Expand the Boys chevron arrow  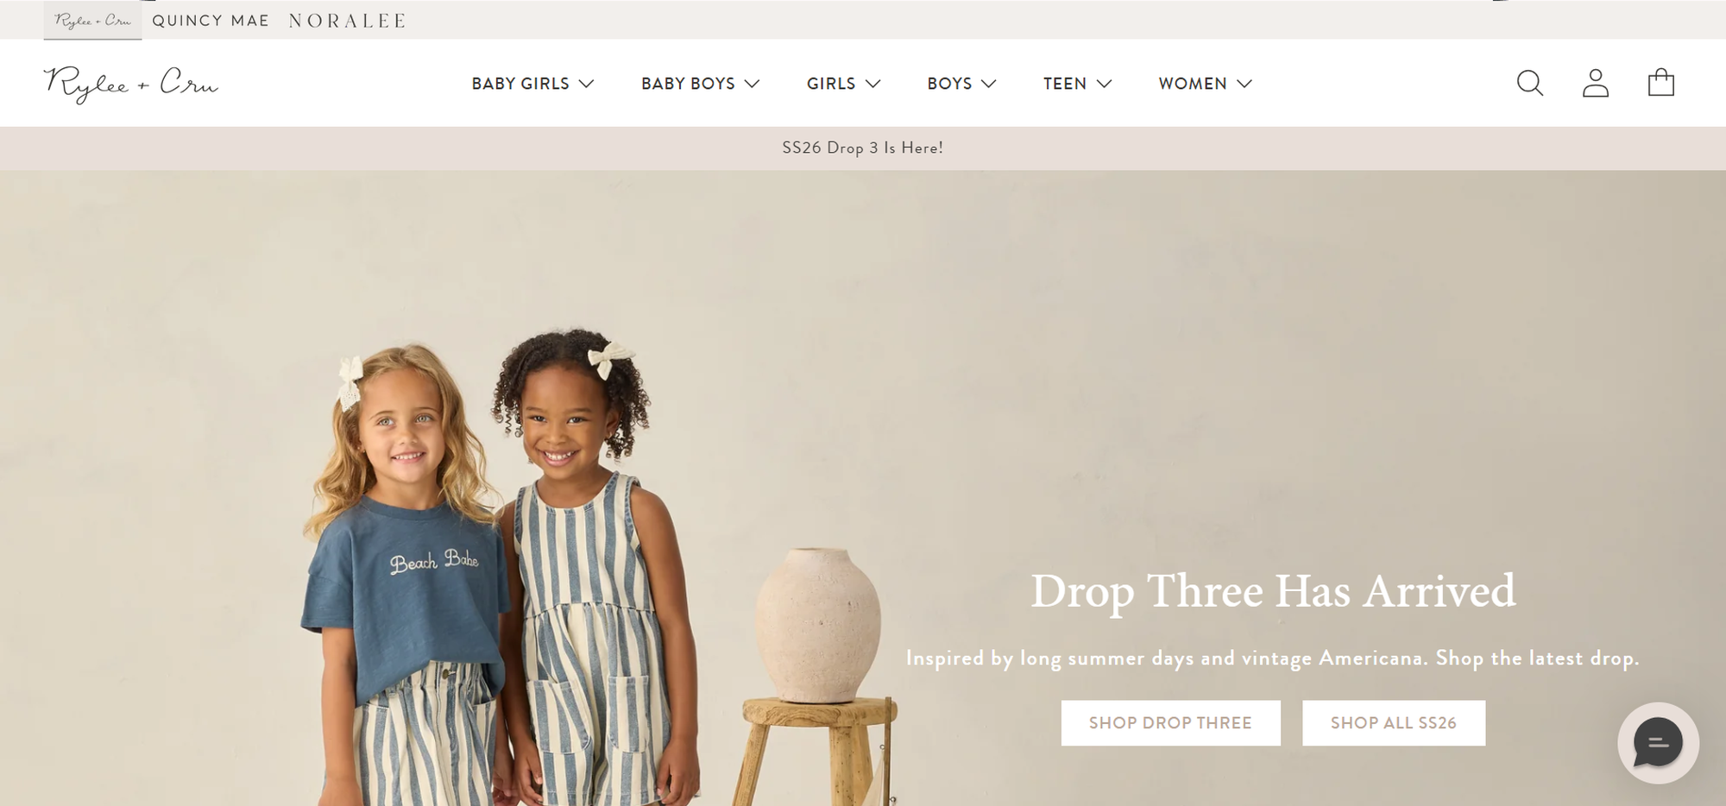click(x=989, y=84)
